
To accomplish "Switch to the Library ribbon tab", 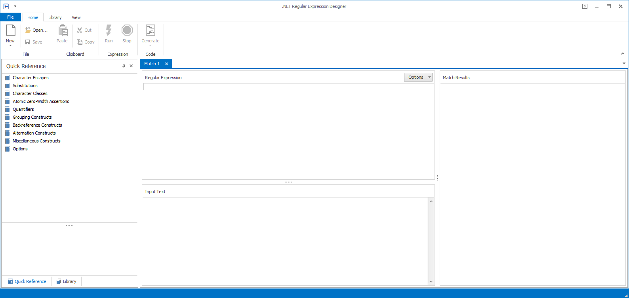I will (x=55, y=17).
